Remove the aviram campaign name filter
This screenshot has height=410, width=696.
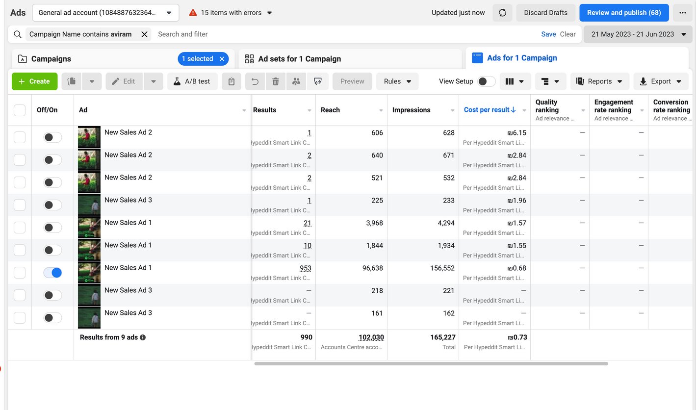[x=144, y=34]
